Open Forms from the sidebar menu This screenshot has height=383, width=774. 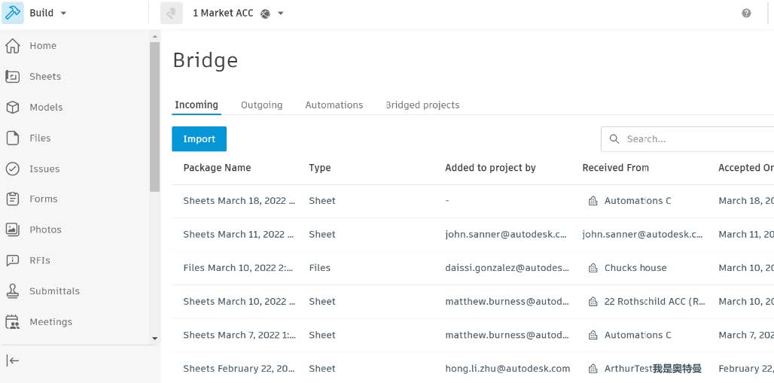pyautogui.click(x=44, y=199)
